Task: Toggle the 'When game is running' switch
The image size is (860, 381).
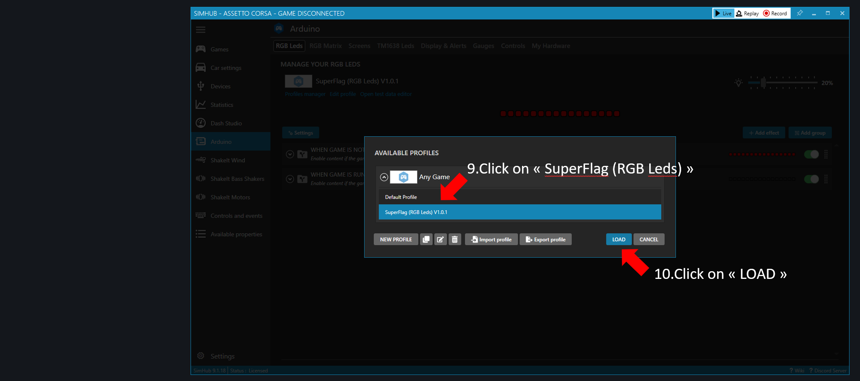Action: (x=811, y=179)
